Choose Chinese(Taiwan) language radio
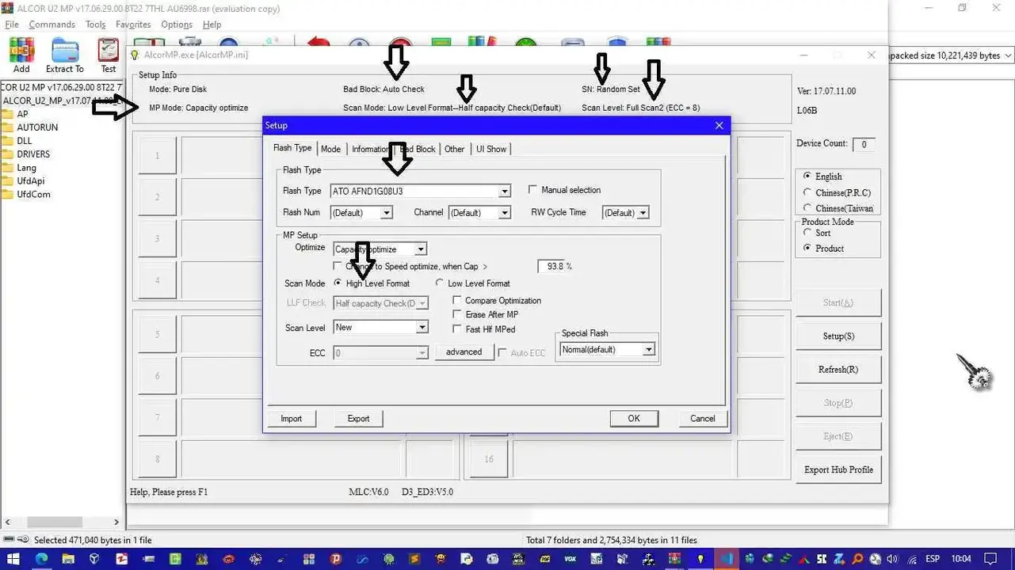This screenshot has width=1015, height=570. [807, 208]
